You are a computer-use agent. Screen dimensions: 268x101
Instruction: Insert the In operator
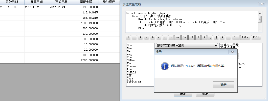tap(236, 37)
